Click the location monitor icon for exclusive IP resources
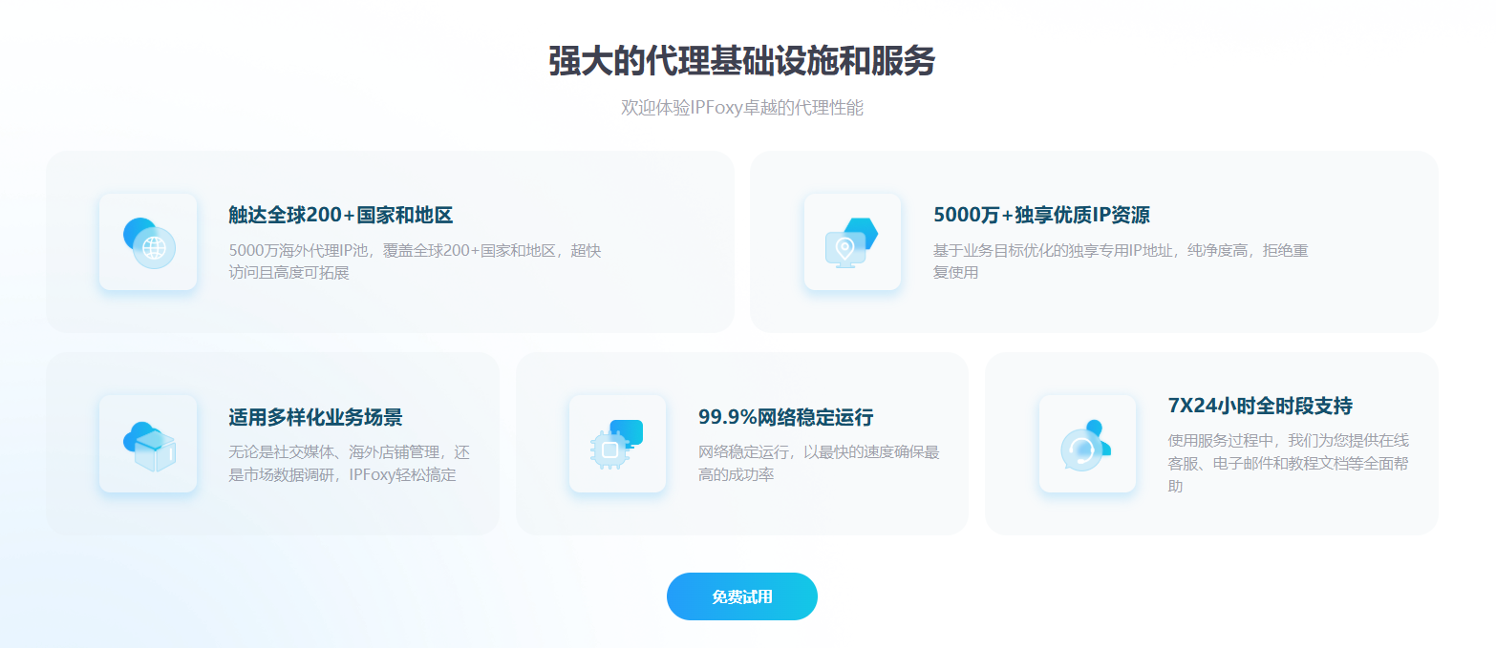 point(852,241)
